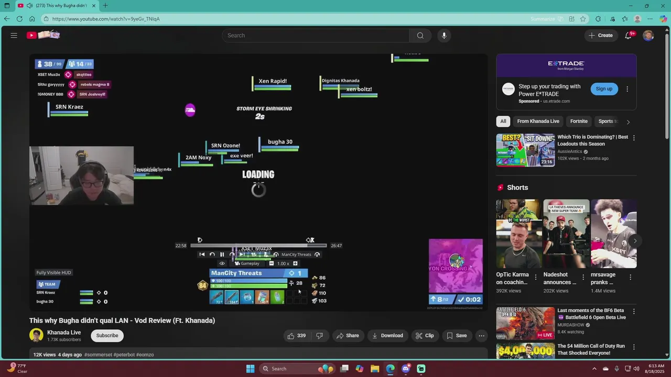Open Windows Start menu

(250, 369)
